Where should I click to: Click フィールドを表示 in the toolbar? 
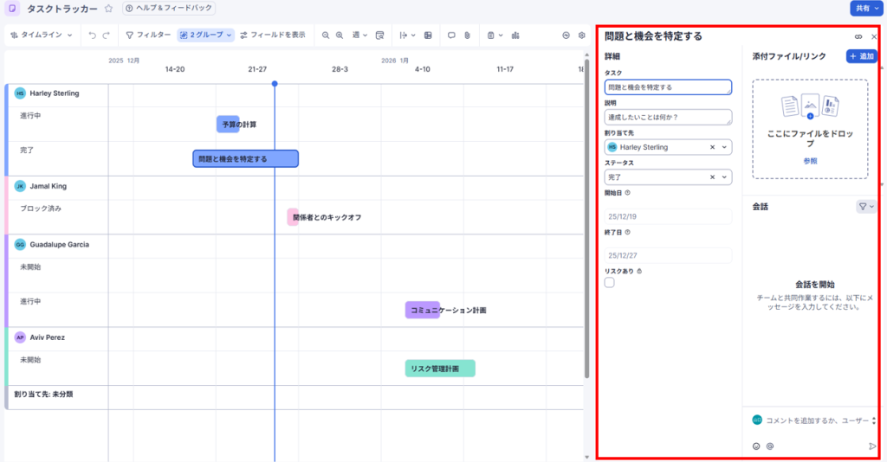coord(272,35)
